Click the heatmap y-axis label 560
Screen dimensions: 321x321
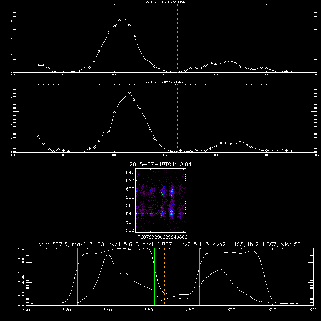tap(130, 205)
